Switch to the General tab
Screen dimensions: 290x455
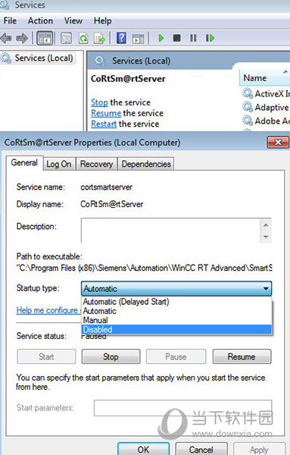24,163
